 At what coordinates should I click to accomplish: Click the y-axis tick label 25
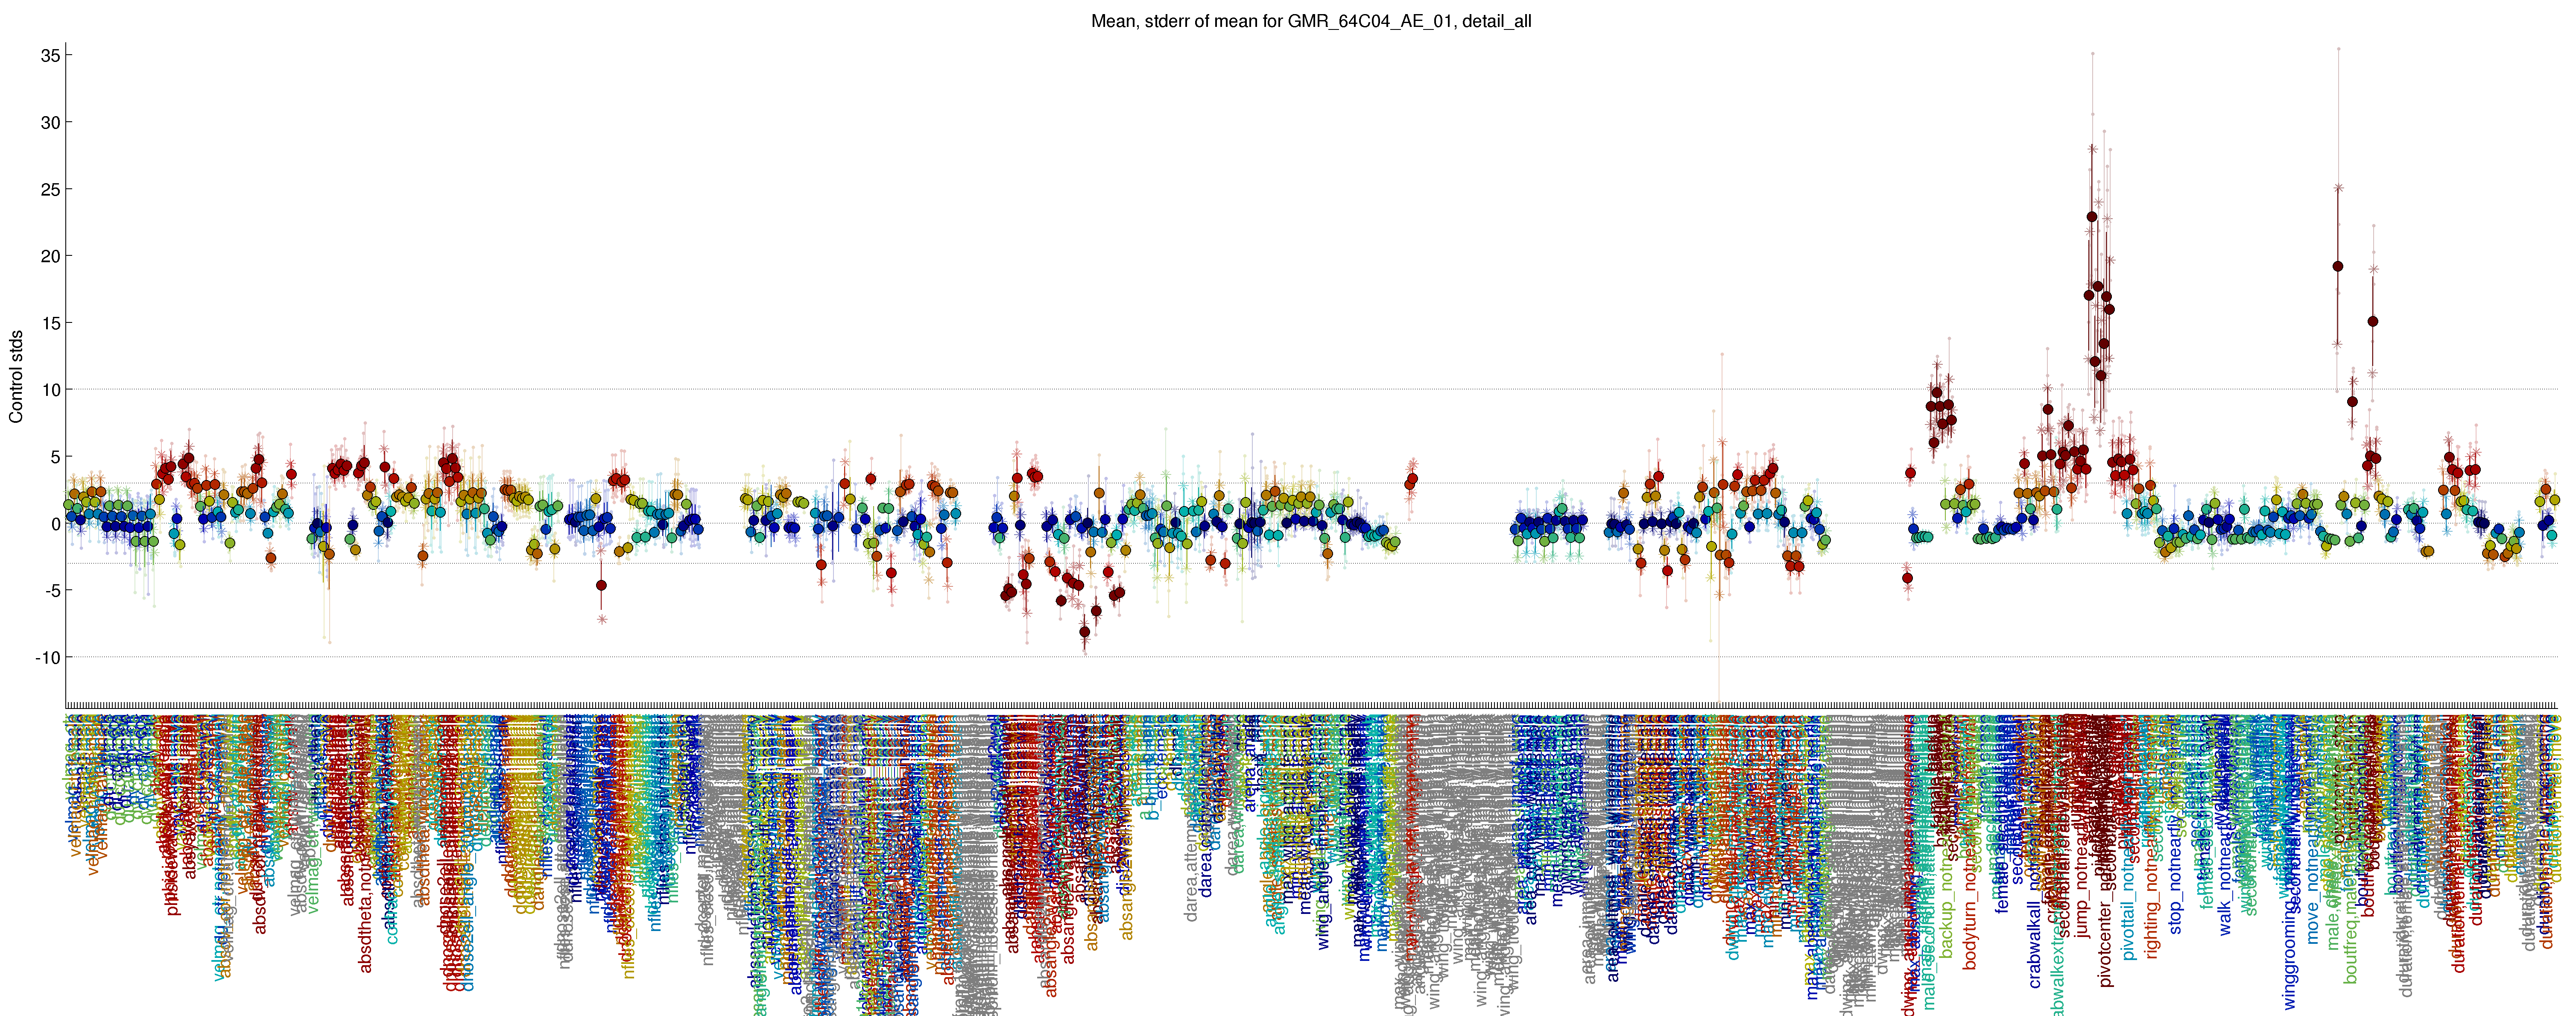pos(50,190)
